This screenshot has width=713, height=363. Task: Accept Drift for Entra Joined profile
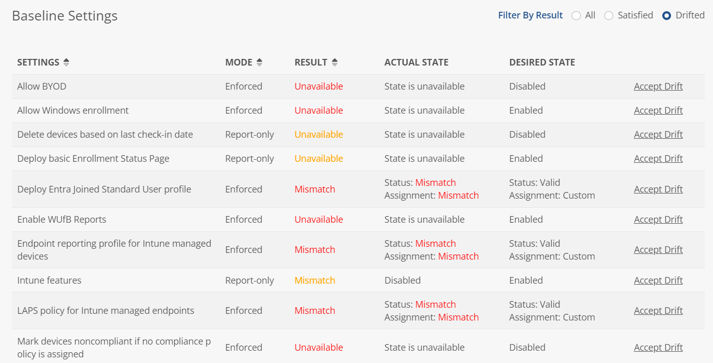658,189
